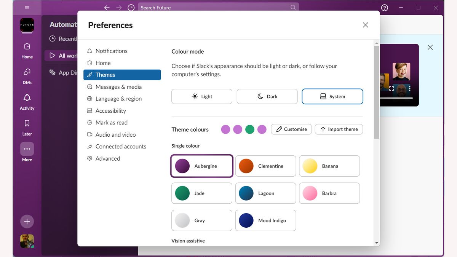Open the Notifications preferences section

coord(112,51)
